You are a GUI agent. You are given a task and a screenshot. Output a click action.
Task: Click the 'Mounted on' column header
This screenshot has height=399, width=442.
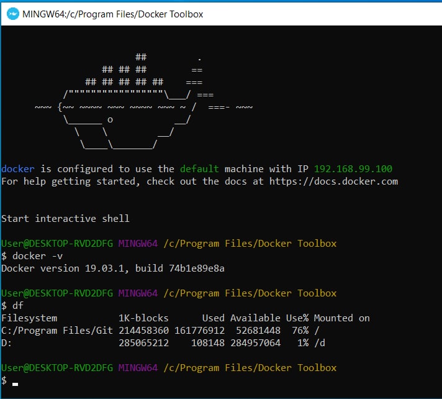tap(341, 318)
